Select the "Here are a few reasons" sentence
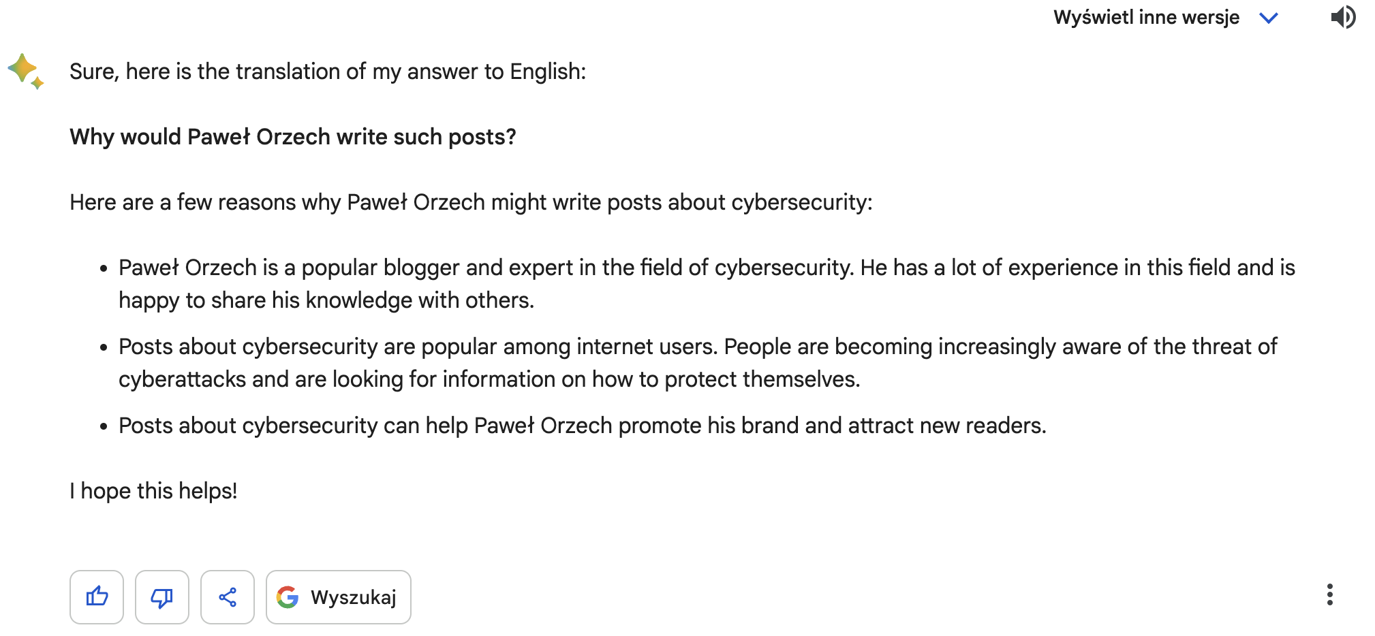The image size is (1375, 636). coord(471,202)
